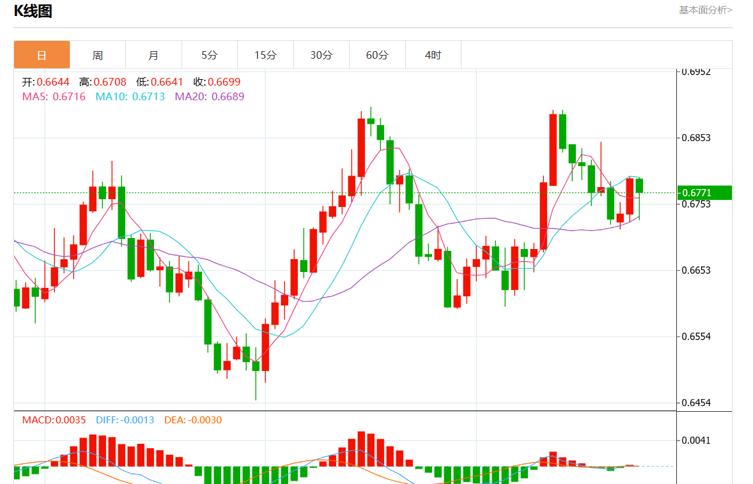Open the 15分 timeframe tab
The image size is (753, 484).
265,55
